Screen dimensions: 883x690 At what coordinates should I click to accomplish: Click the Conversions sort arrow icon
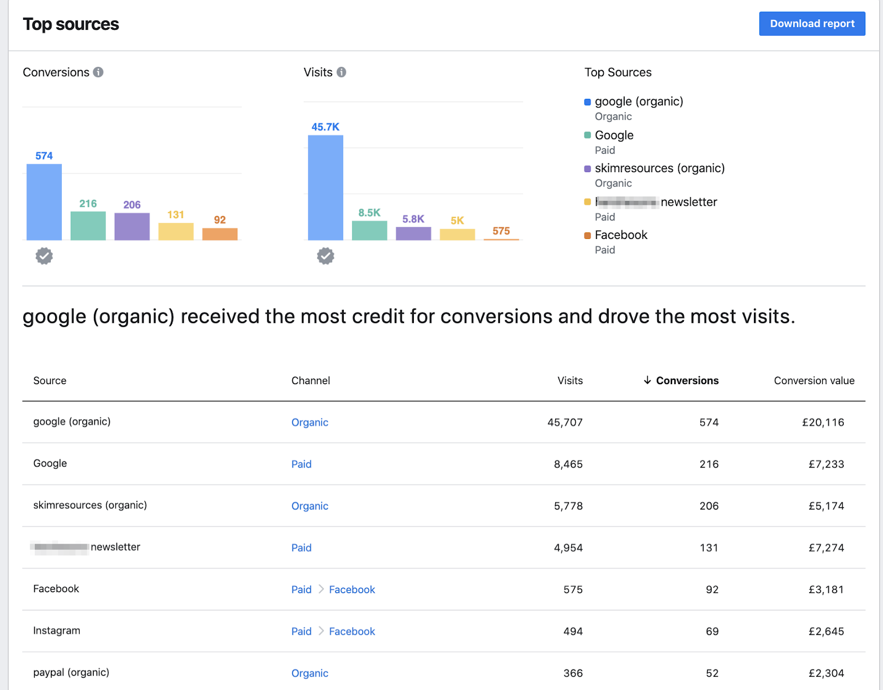pos(647,380)
